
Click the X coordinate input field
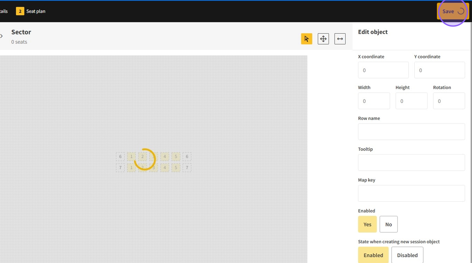coord(383,70)
